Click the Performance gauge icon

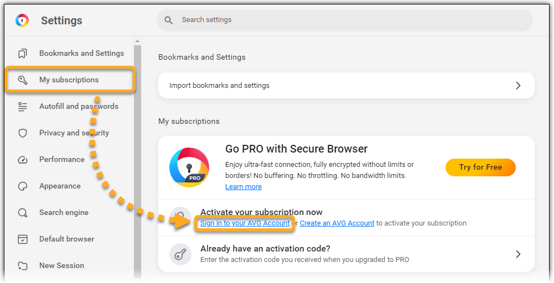point(23,160)
